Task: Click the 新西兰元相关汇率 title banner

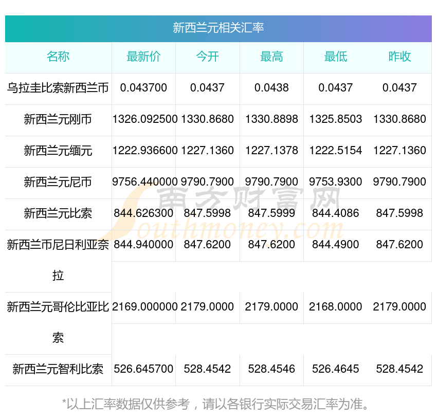Action: (x=218, y=28)
